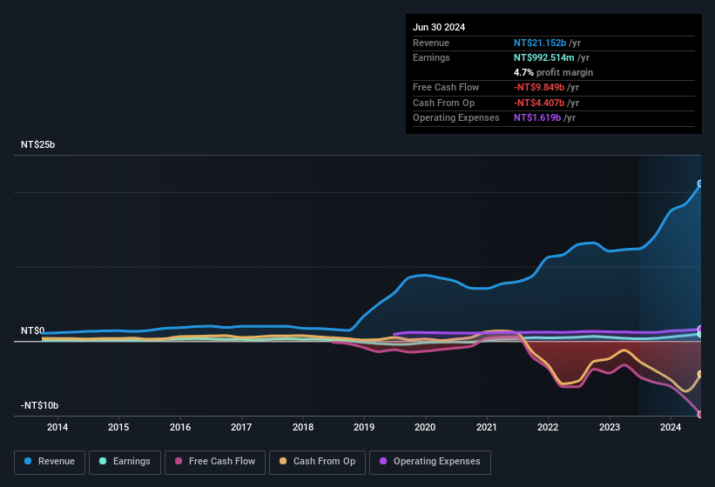Select the 2020 label on the time axis
Viewport: 715px width, 487px height.
pos(425,427)
